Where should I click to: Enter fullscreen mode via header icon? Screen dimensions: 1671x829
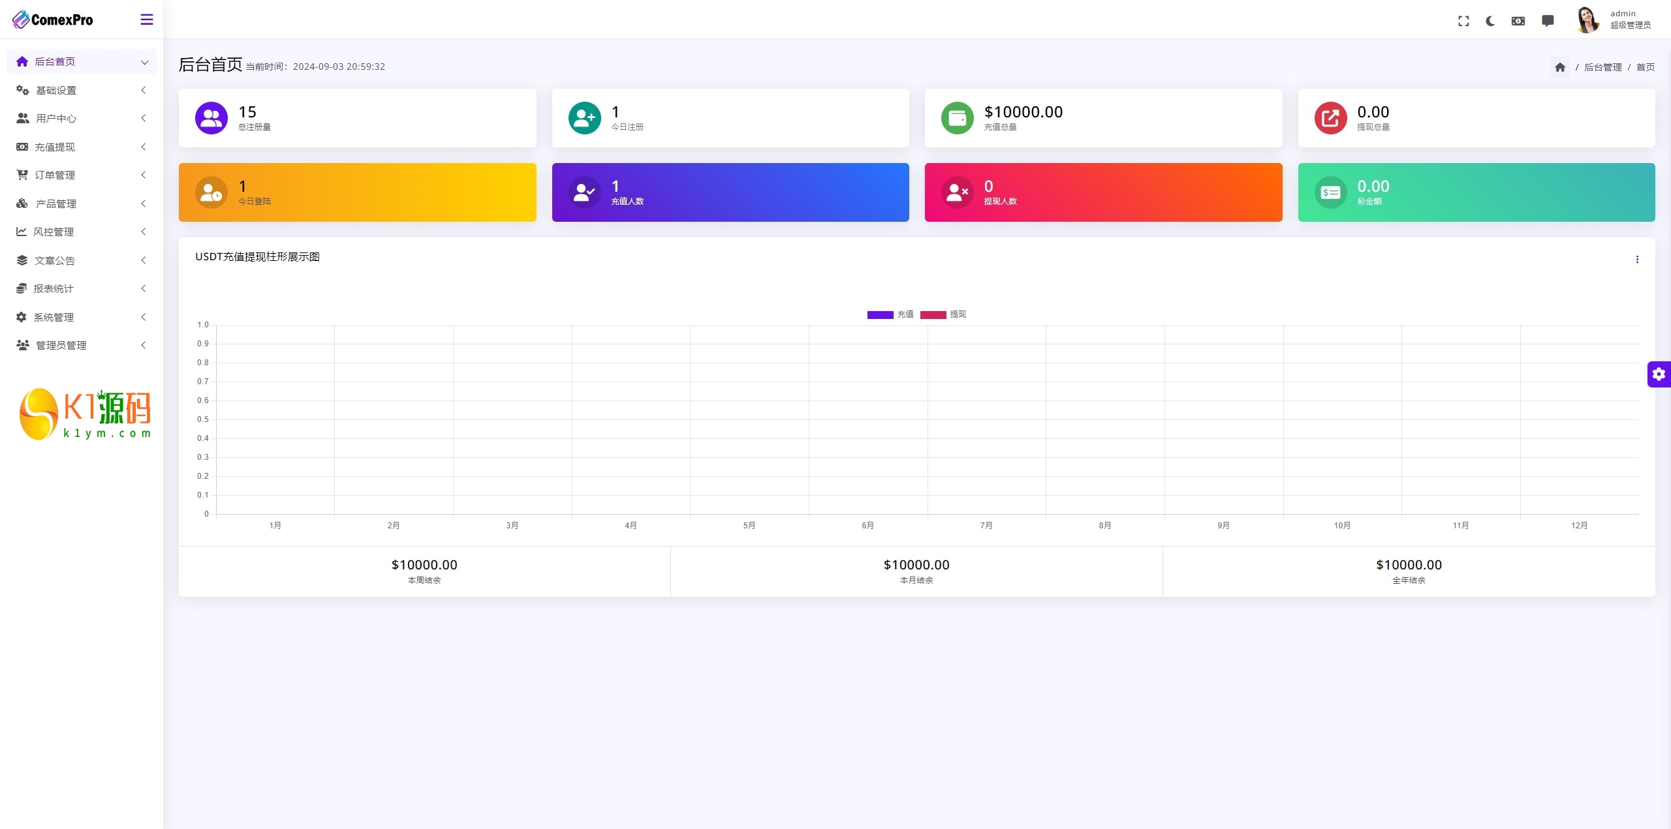1463,21
